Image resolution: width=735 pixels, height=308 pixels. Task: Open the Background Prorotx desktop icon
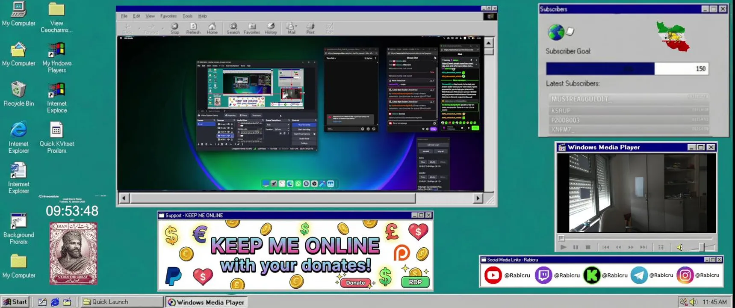(x=18, y=229)
